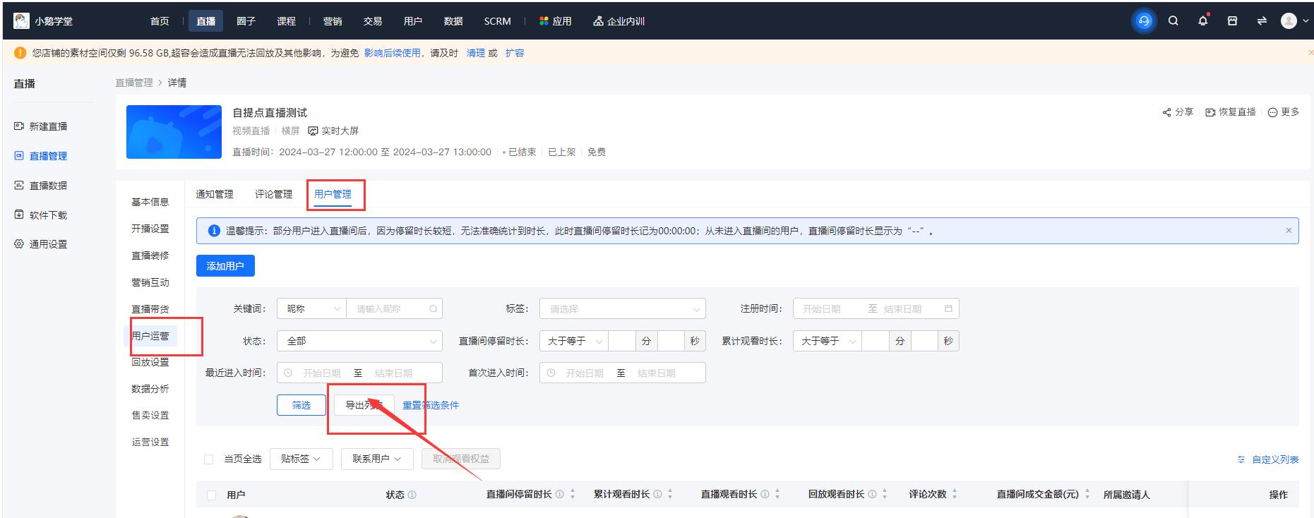Expand the 贴标签 dropdown button

pos(301,459)
